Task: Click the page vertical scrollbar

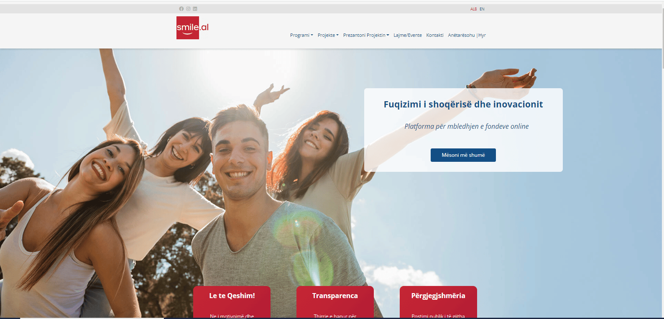Action: point(662,38)
